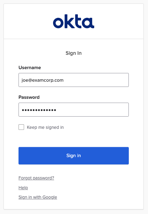Viewport: 148px width, 214px height.
Task: Click blank area above the Sign in button
Action: (74, 139)
